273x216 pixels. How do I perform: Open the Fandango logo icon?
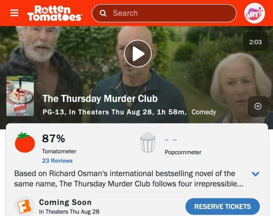point(24,207)
